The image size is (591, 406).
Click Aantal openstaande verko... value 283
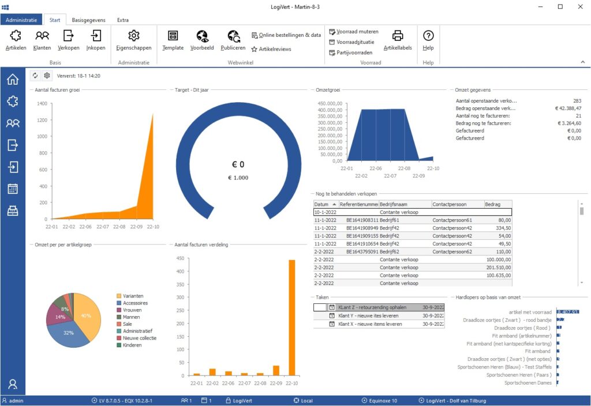click(577, 101)
